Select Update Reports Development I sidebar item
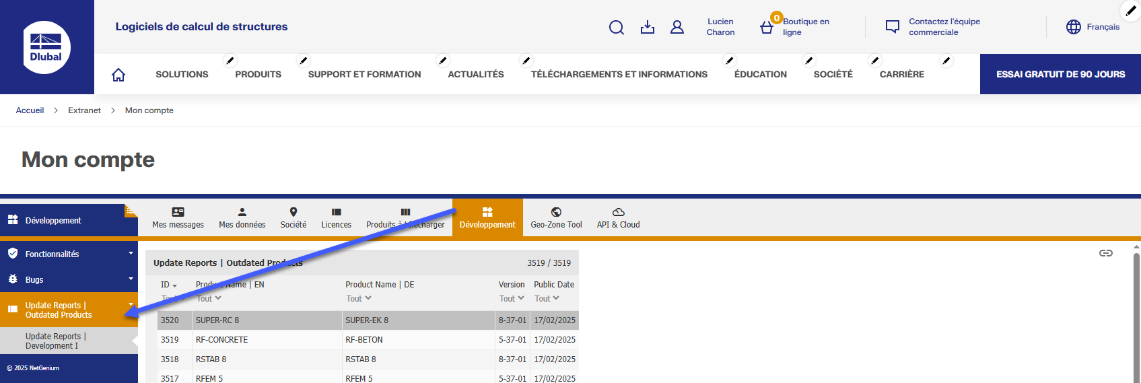The width and height of the screenshot is (1141, 383). (69, 341)
